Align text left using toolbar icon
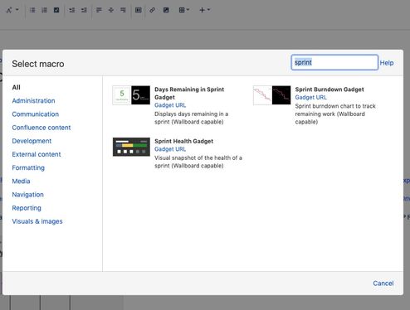Screen dimensions: 410x310 click(x=99, y=10)
